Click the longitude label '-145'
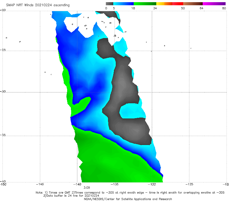This screenshot has height=201, width=229. pyautogui.click(x=40, y=184)
